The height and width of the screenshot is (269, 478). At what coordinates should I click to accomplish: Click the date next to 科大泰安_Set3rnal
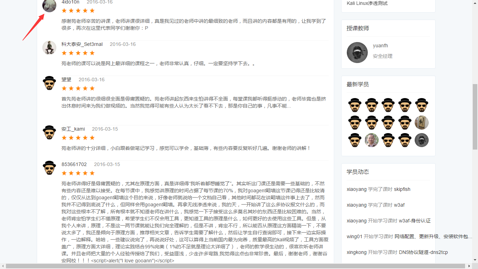tap(123, 44)
